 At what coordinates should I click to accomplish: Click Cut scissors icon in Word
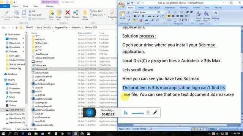128,12
